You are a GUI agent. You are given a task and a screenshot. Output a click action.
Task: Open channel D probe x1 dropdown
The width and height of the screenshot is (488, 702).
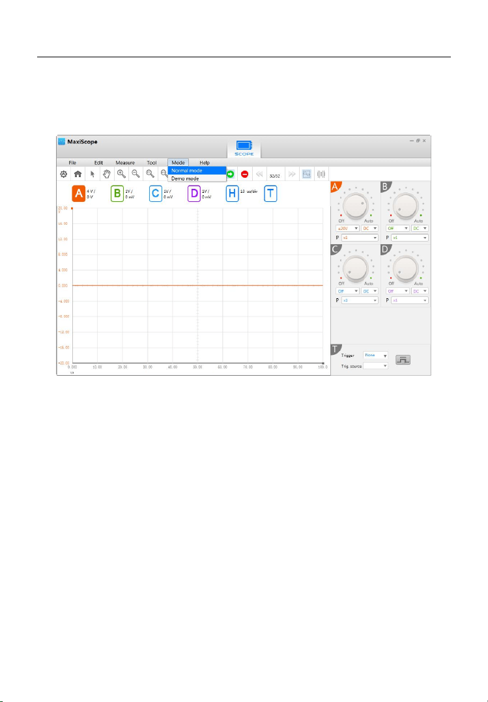click(x=410, y=300)
